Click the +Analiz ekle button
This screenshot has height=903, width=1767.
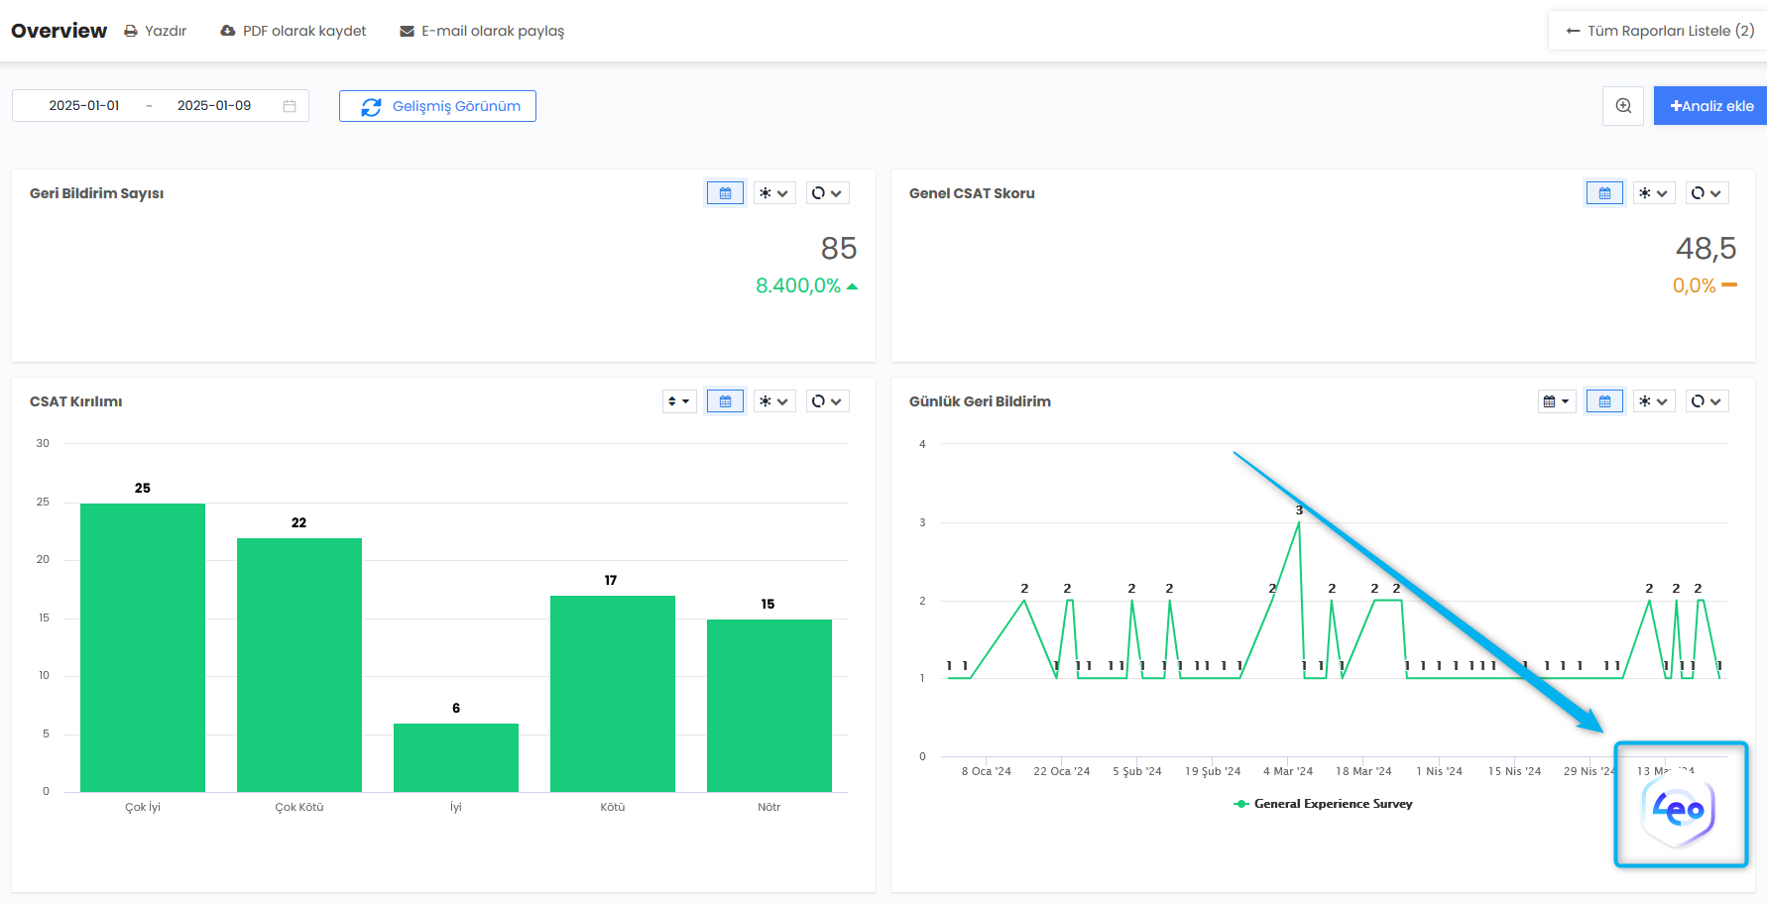pyautogui.click(x=1710, y=106)
